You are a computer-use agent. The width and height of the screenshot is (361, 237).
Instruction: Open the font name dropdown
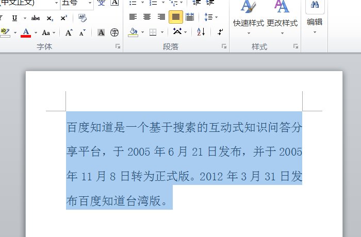coord(56,3)
